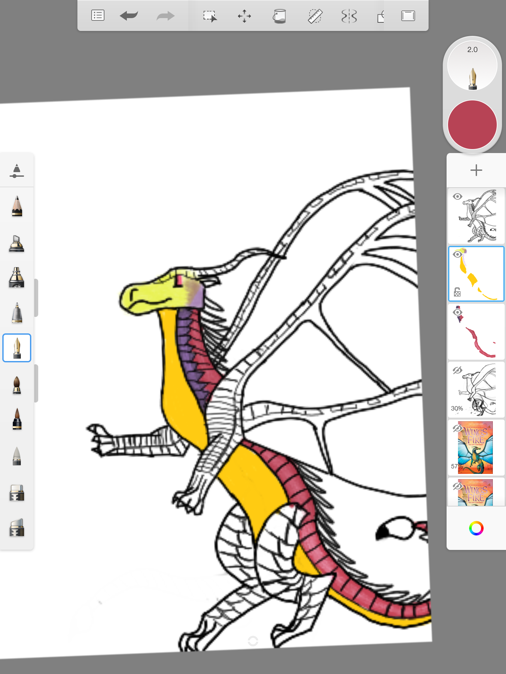The image size is (506, 674).
Task: Select the hard eraser at the palette bottom
Action: pyautogui.click(x=17, y=528)
